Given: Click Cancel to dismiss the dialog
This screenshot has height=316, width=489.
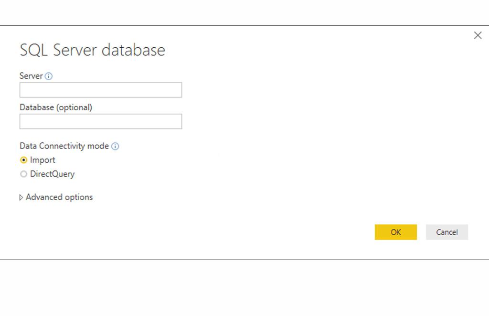Looking at the screenshot, I should click(446, 232).
